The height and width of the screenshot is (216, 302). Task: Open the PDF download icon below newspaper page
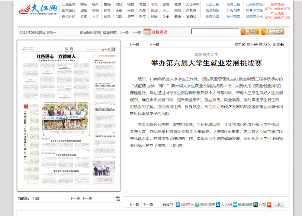tap(118, 198)
